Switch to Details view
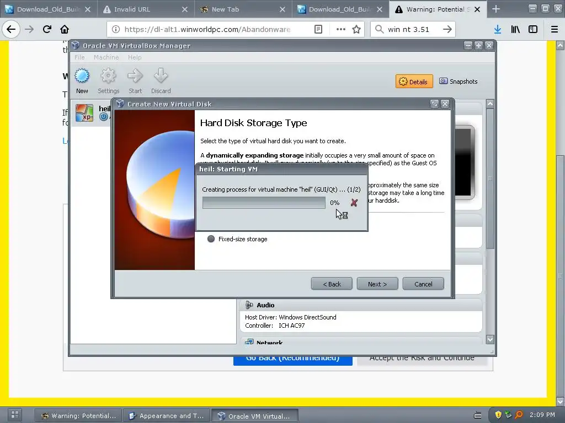 [414, 82]
